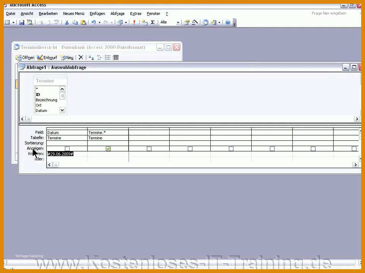Open the Extras menu
The image size is (365, 273).
[136, 14]
